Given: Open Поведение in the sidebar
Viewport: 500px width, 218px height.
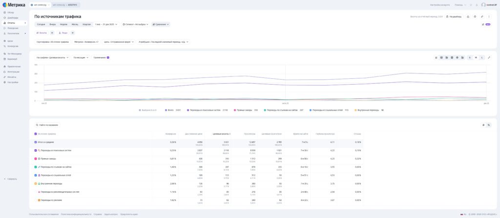Looking at the screenshot, I should pos(13,28).
